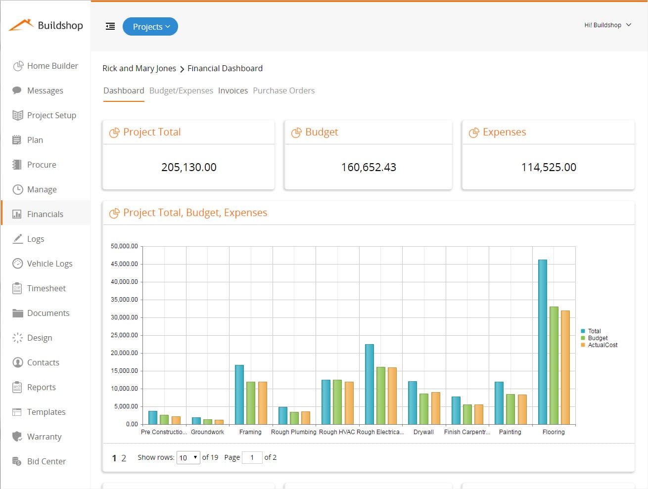The width and height of the screenshot is (648, 489).
Task: Go to chart page 2 link
Action: coord(124,458)
